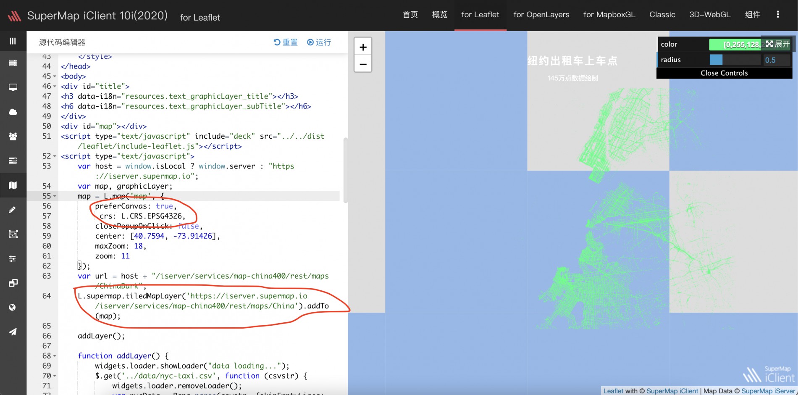This screenshot has width=798, height=395.
Task: Click the green color value swatch
Action: pos(735,44)
